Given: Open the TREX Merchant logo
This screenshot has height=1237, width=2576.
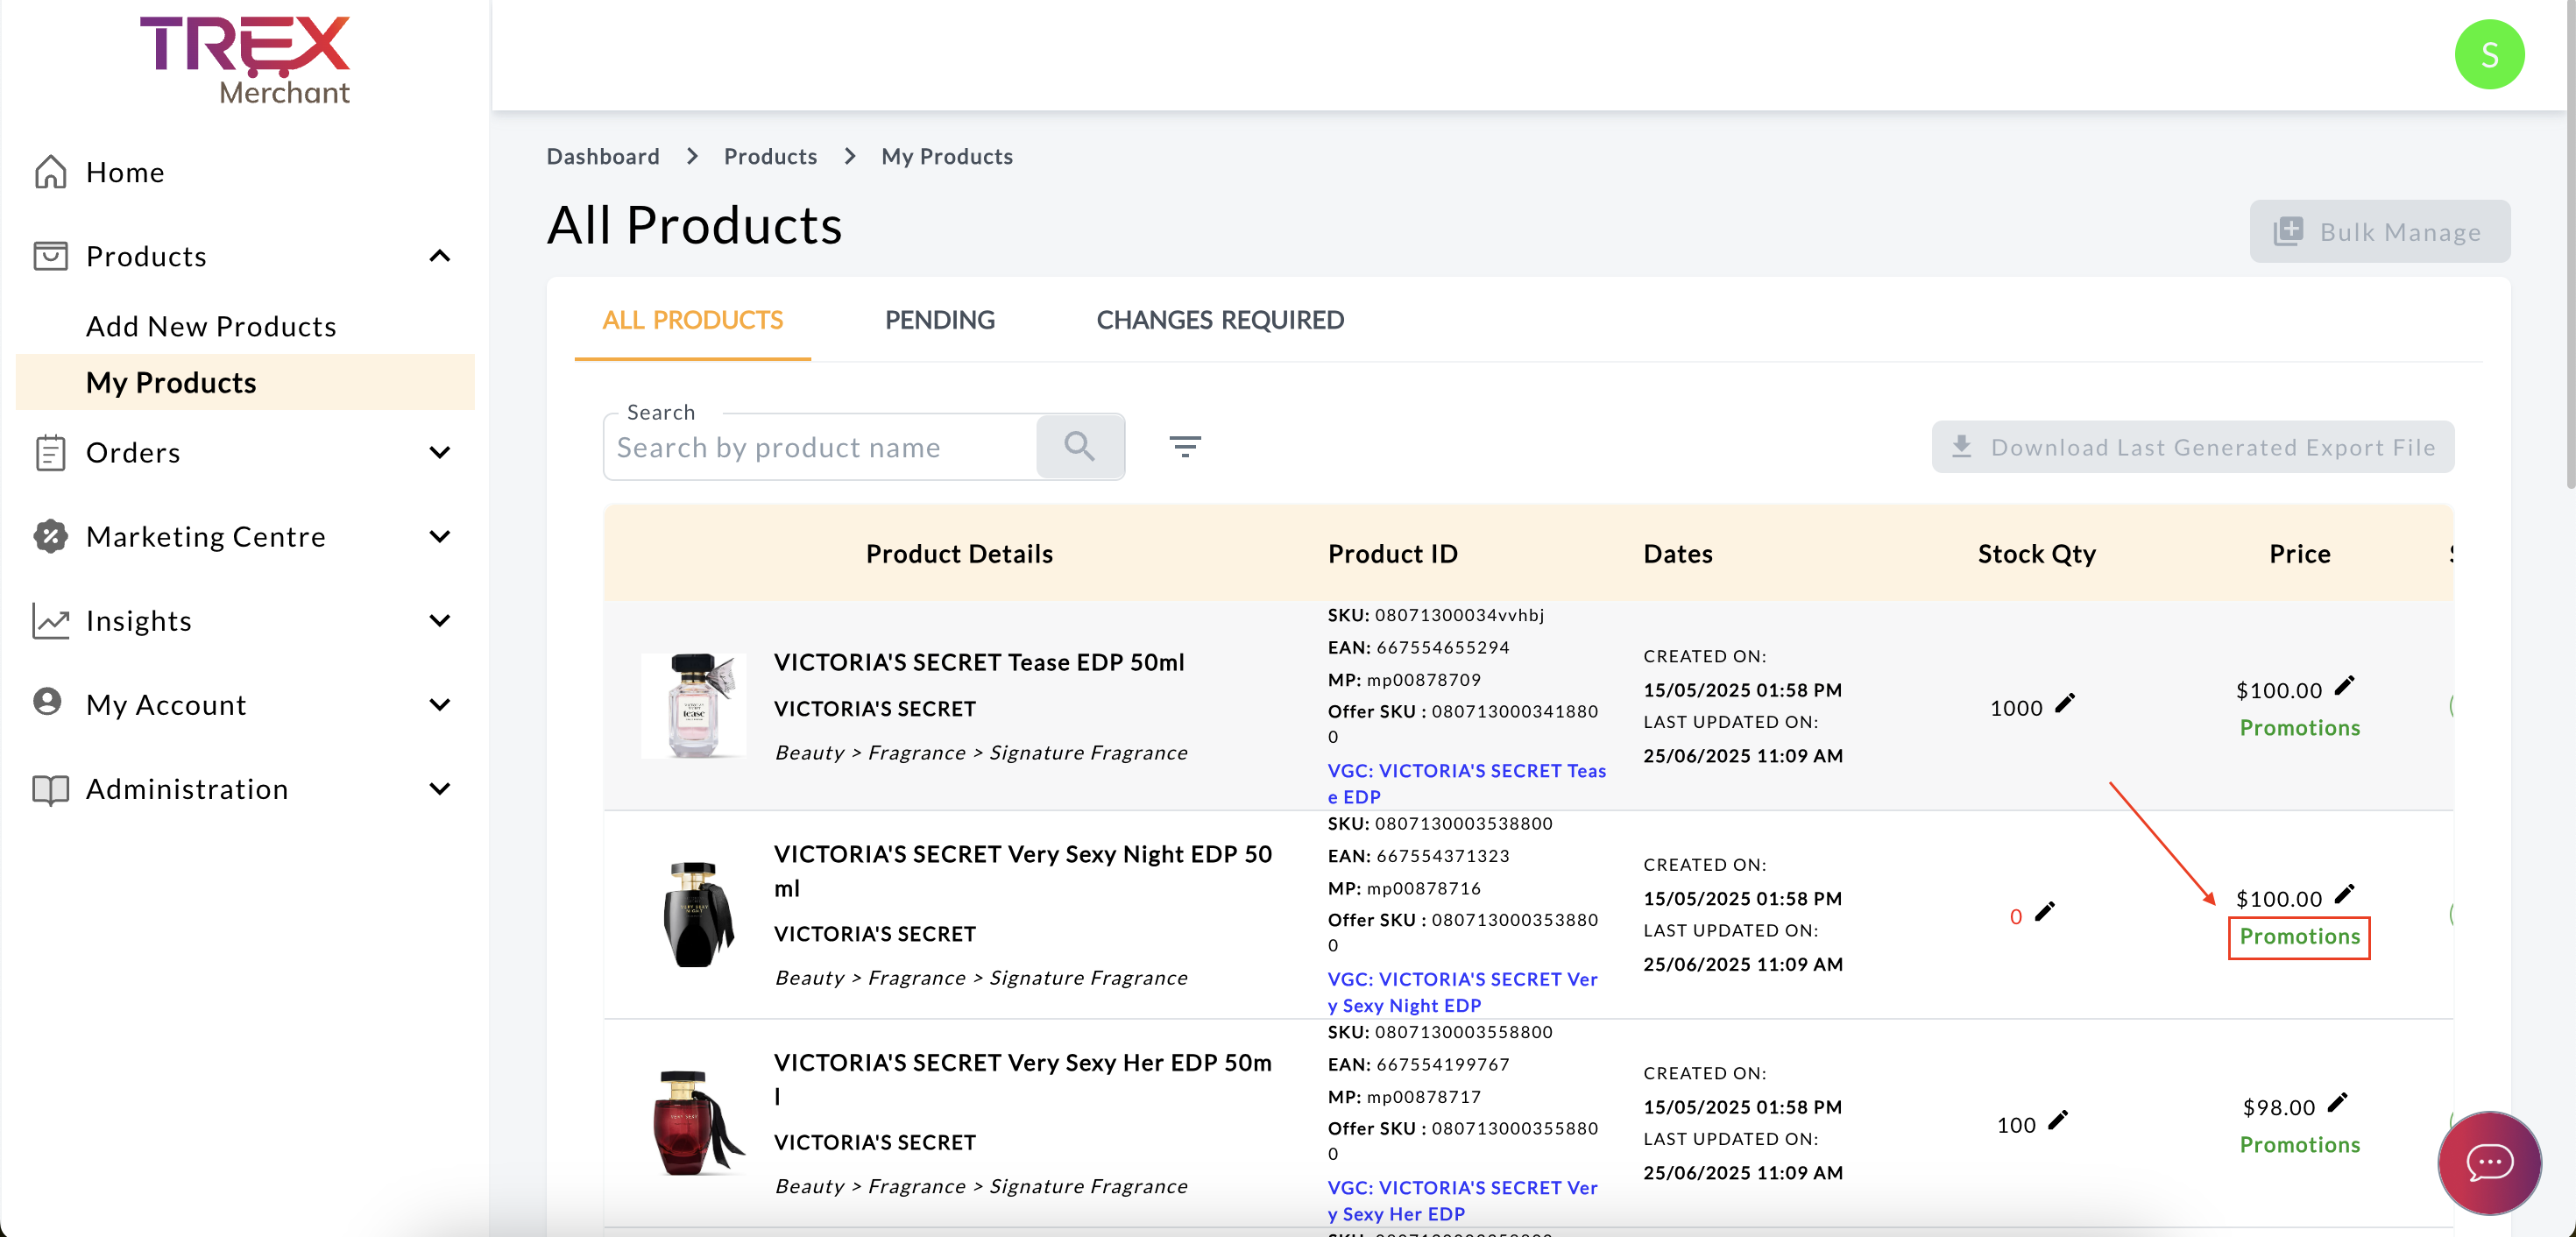Looking at the screenshot, I should pos(245,60).
